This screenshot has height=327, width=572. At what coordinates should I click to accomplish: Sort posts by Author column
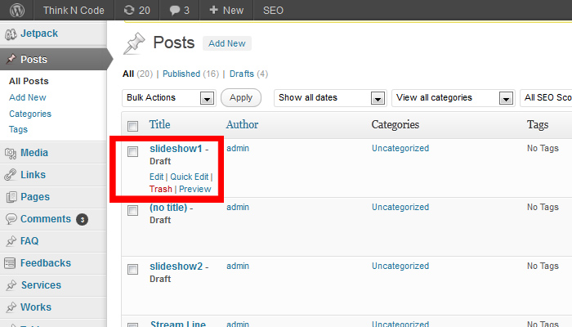point(242,124)
